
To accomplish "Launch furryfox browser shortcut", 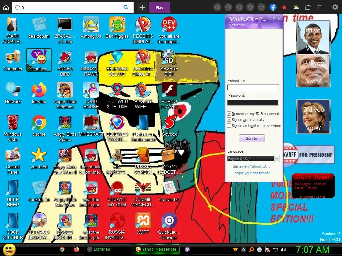I will [39, 93].
